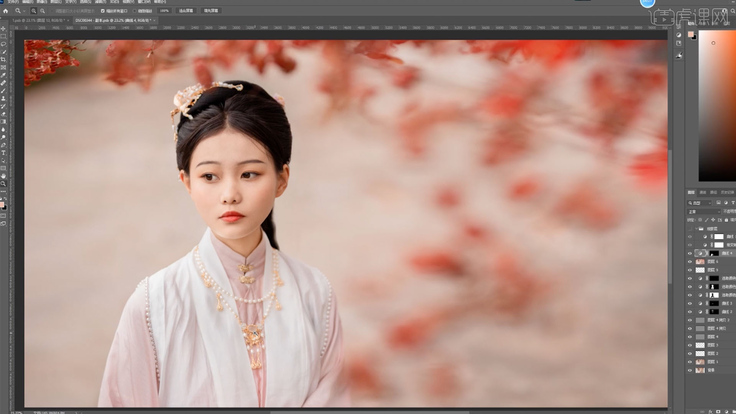This screenshot has width=736, height=414.
Task: Click the foreground color swatch in toolbar
Action: coord(2,205)
